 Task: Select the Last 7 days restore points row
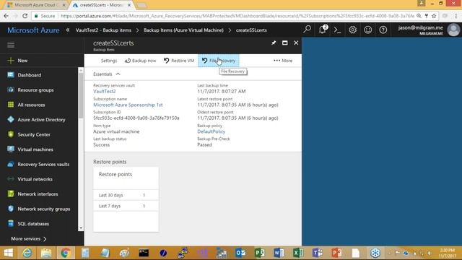point(126,206)
